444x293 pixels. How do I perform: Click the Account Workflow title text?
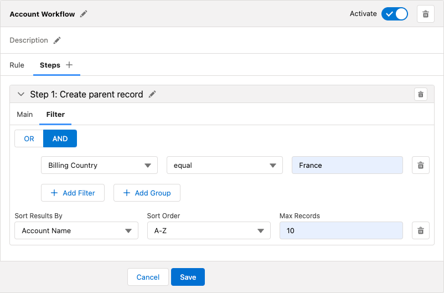tap(42, 14)
